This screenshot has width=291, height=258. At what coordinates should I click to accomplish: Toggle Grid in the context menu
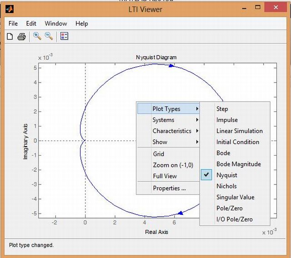coord(168,154)
